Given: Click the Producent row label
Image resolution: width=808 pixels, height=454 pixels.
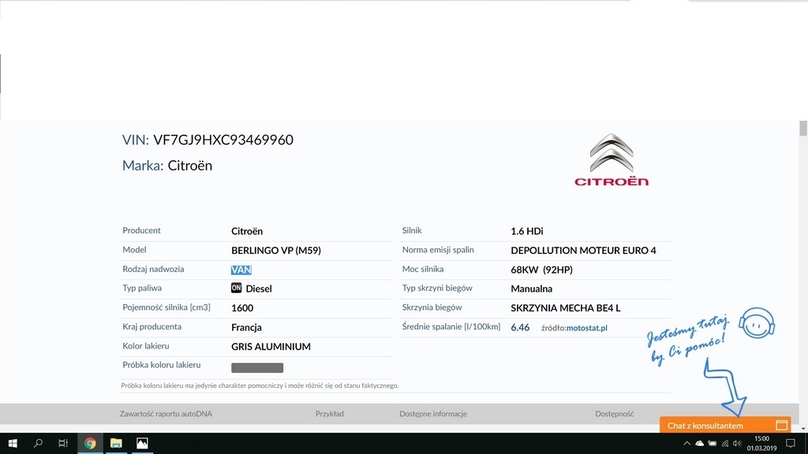Looking at the screenshot, I should coord(141,231).
